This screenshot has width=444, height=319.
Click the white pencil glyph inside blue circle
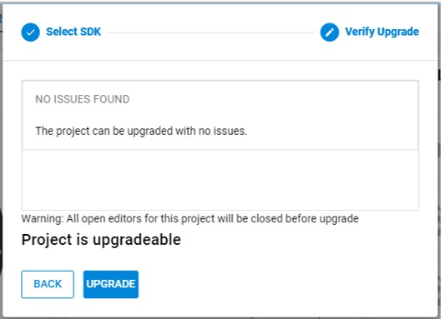pos(330,32)
